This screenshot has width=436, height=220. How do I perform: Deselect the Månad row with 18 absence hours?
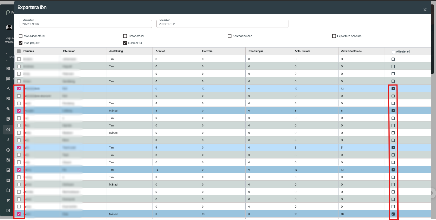coord(19,214)
